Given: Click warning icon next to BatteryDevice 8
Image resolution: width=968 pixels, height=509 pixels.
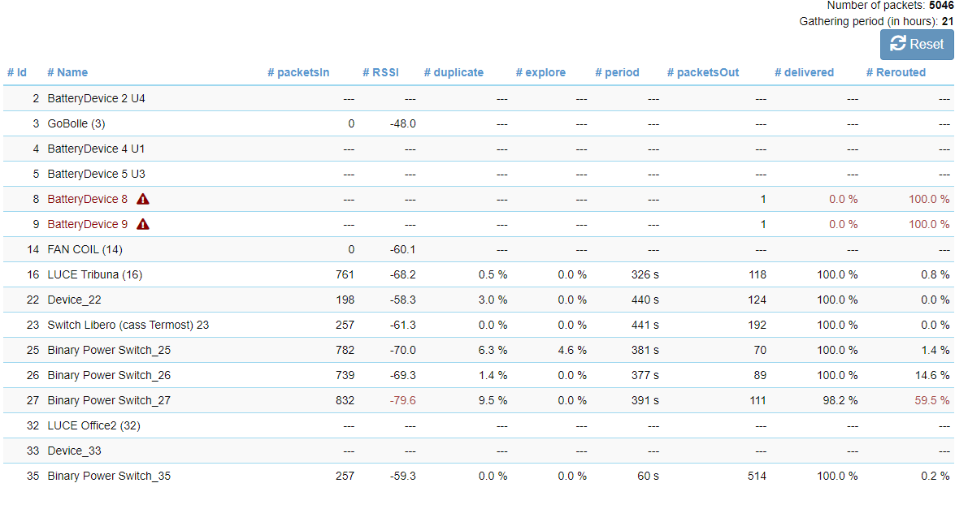Looking at the screenshot, I should [x=143, y=199].
